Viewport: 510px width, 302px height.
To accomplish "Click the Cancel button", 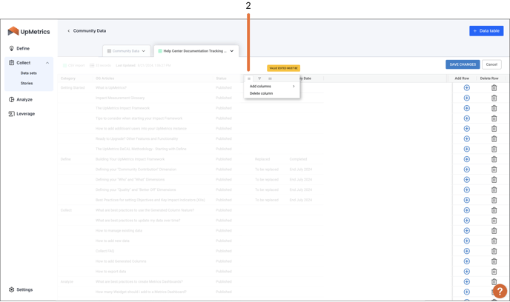I will tap(491, 64).
